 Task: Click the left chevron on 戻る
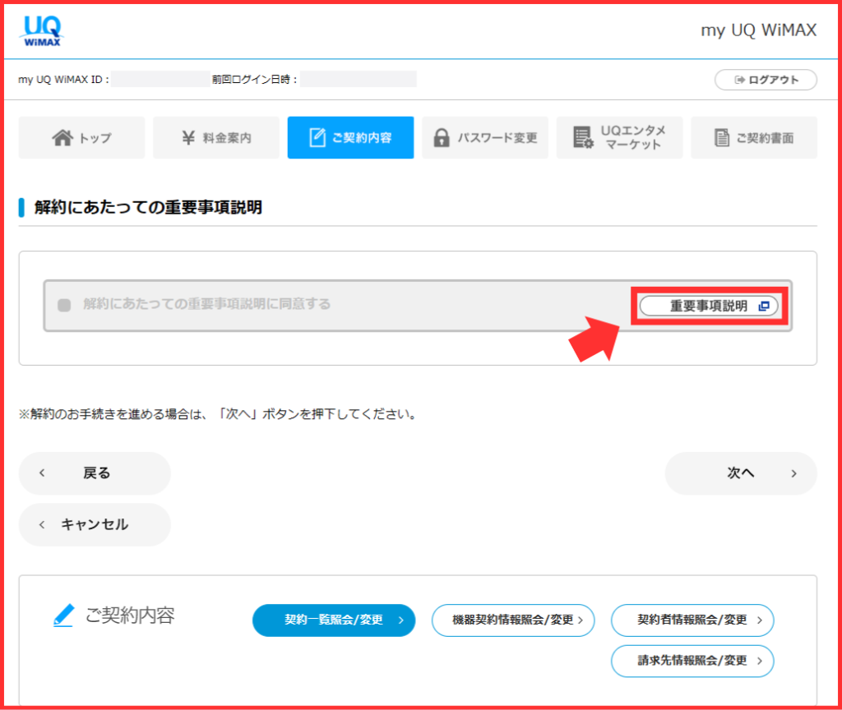42,473
